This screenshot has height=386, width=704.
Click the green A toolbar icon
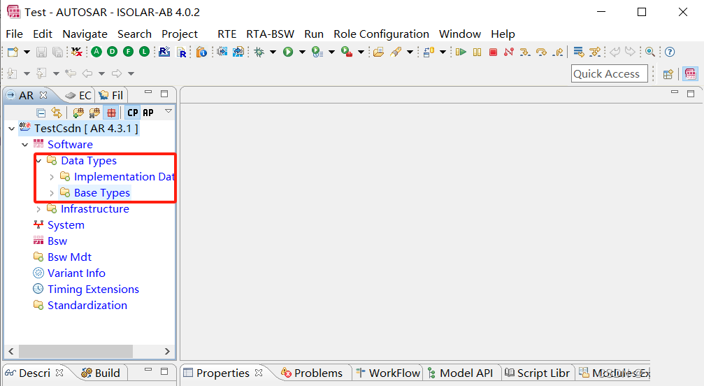pyautogui.click(x=96, y=52)
